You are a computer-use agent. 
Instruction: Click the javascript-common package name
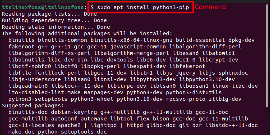[138, 47]
